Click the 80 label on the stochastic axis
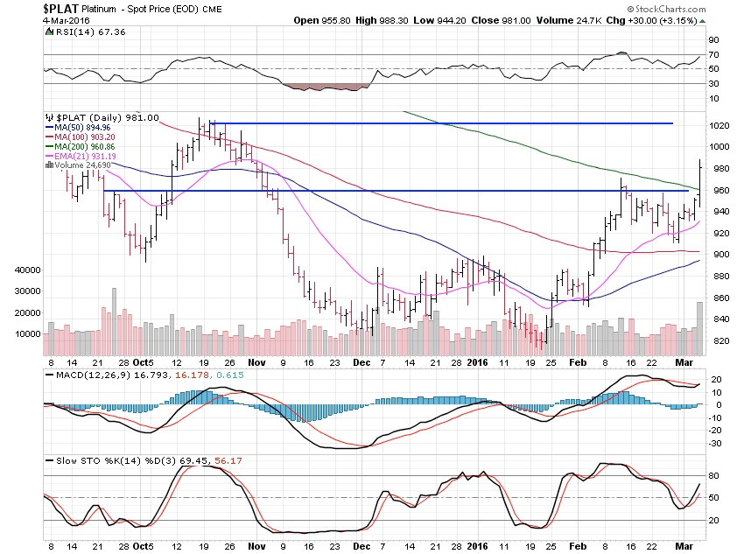This screenshot has height=554, width=744. tap(713, 476)
